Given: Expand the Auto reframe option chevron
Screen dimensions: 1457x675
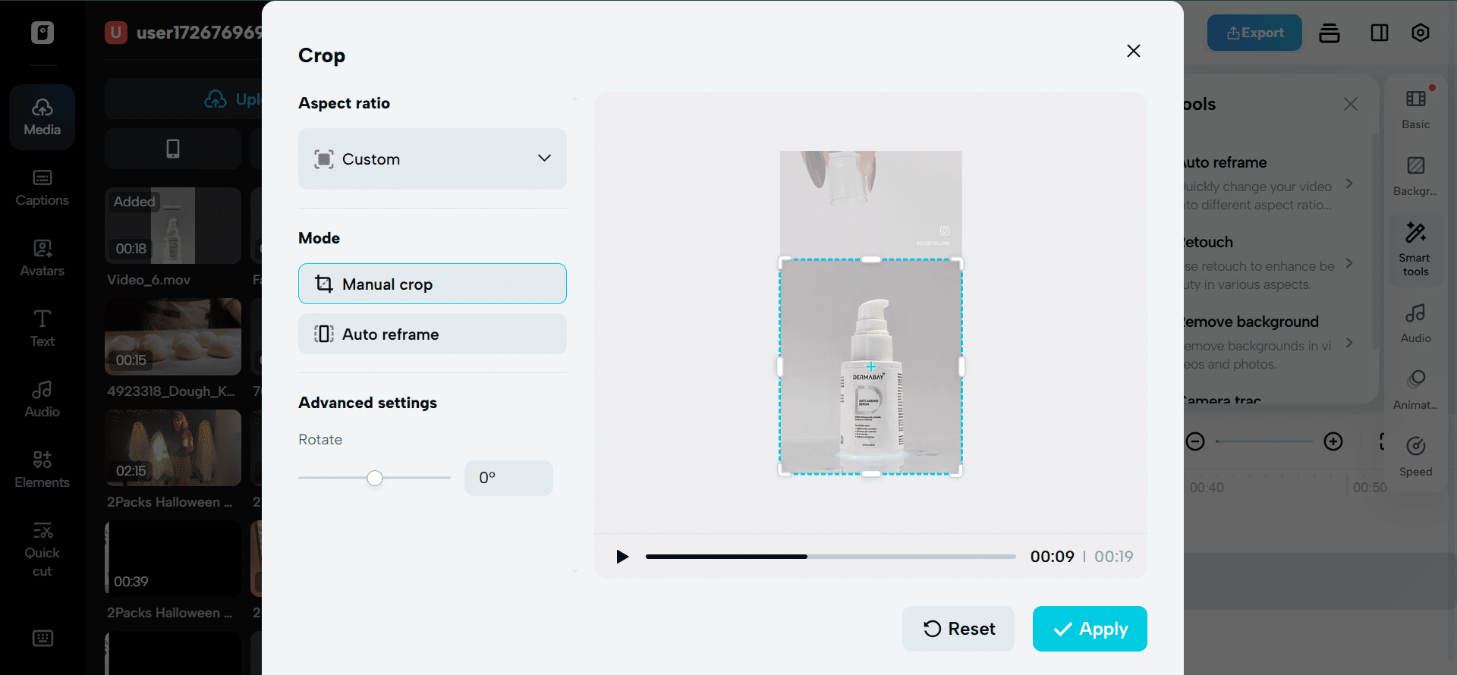Looking at the screenshot, I should click(x=1349, y=184).
